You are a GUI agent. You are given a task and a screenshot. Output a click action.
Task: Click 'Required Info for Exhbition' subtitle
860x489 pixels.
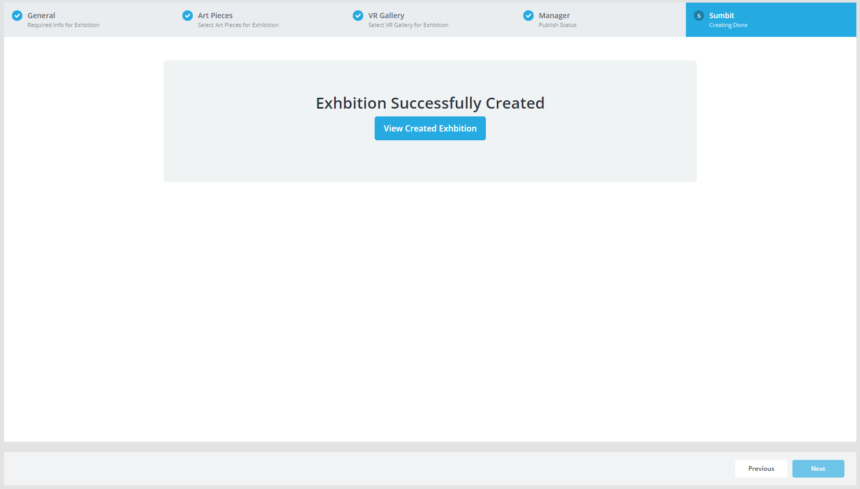coord(63,25)
